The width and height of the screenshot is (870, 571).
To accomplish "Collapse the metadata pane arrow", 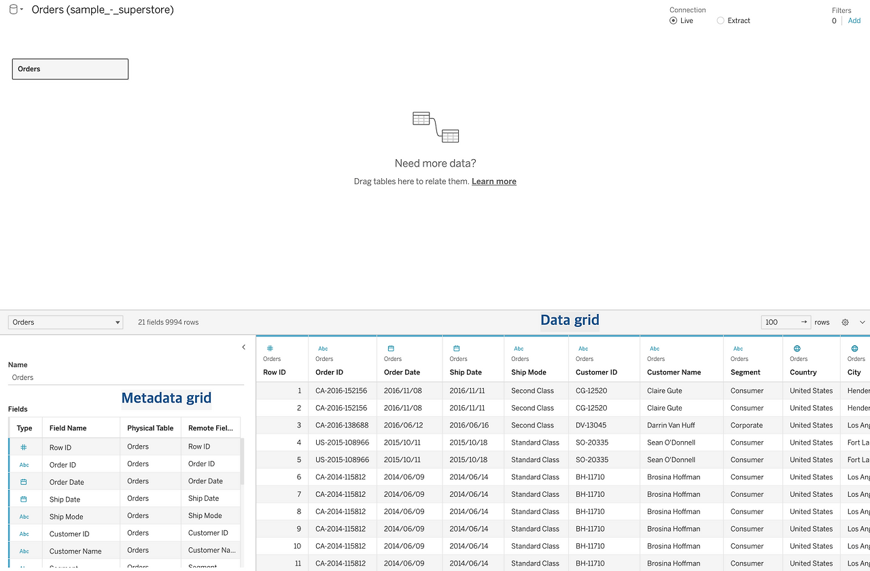I will tap(244, 347).
